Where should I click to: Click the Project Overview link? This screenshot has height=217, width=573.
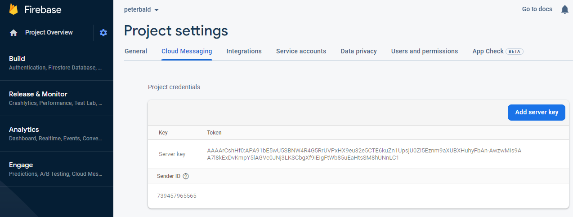49,32
